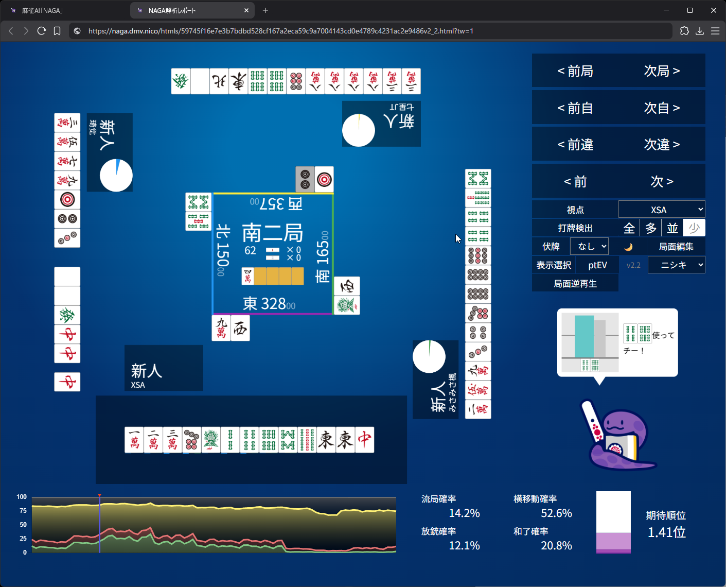This screenshot has width=726, height=587.
Task: Click the browser reload icon
Action: tap(42, 31)
